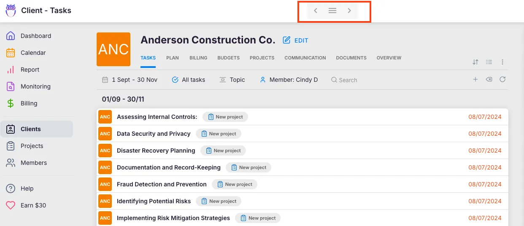Image resolution: width=524 pixels, height=226 pixels.
Task: Switch to the Billing tab
Action: (x=198, y=58)
